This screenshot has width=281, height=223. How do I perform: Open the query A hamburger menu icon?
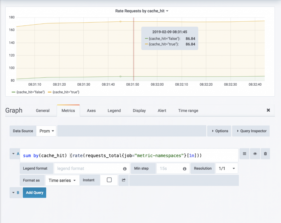(x=244, y=154)
